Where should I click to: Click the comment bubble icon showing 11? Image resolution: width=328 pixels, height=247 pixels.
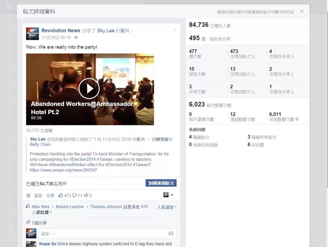click(x=74, y=195)
